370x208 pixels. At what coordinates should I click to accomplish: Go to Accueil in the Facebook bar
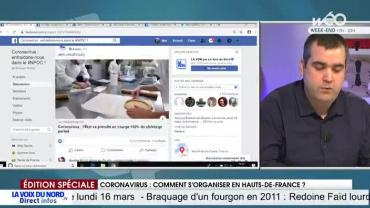(x=178, y=40)
